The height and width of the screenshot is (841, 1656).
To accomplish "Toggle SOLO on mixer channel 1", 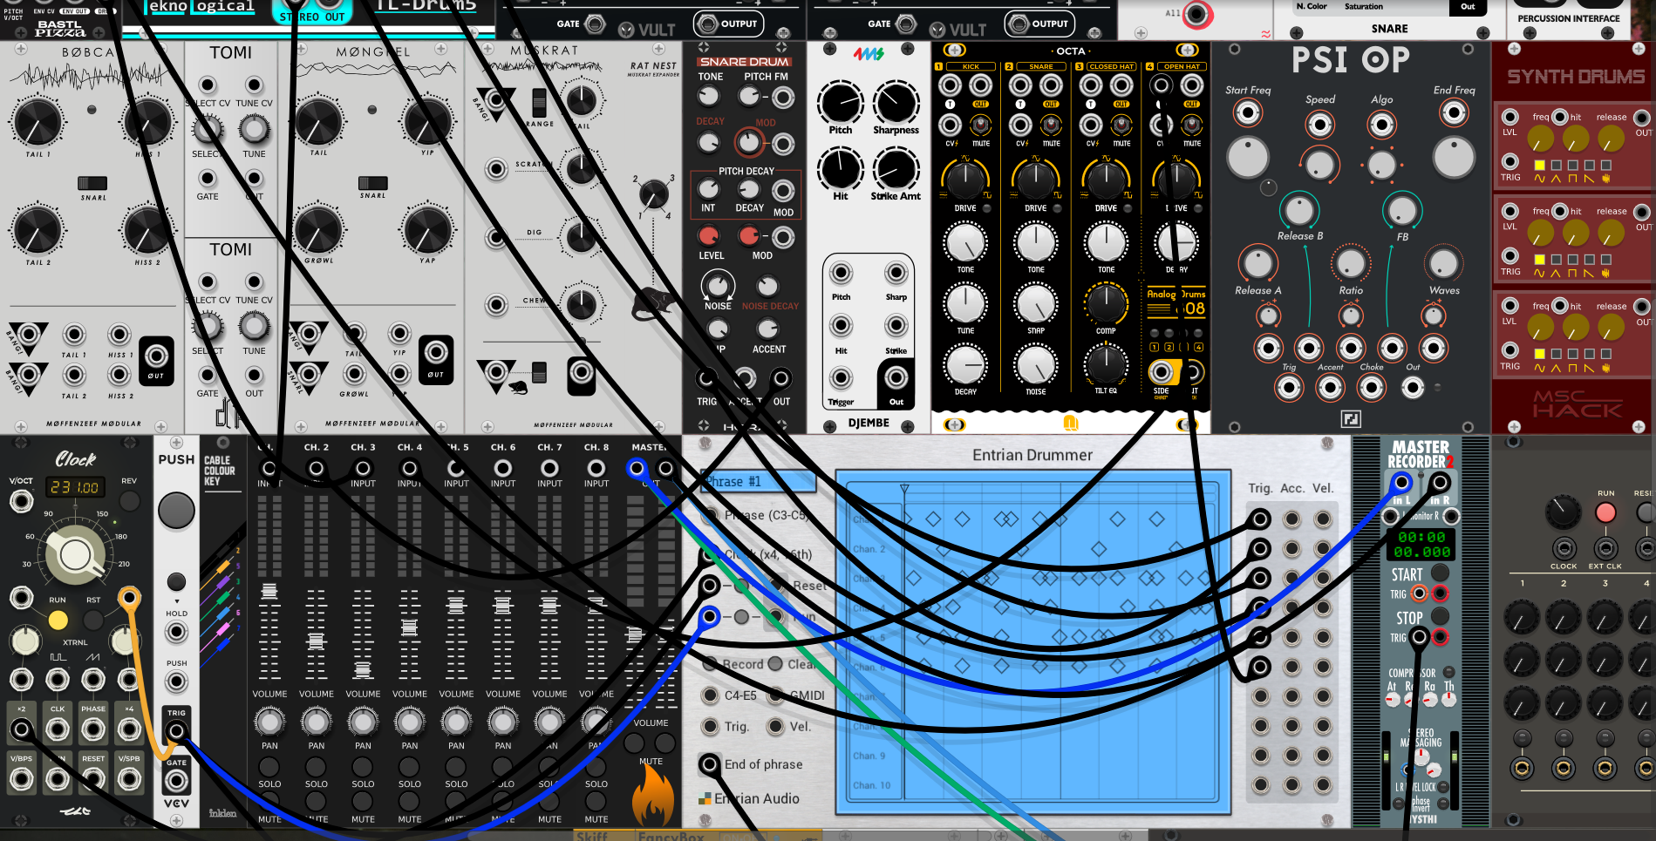I will [x=269, y=767].
